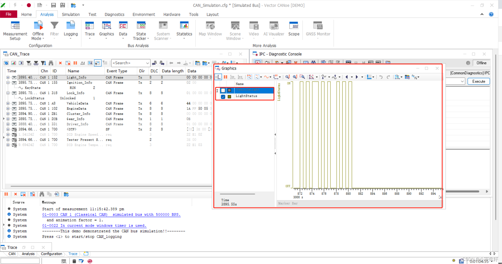Click the Execute button in the Diagnostic Console
The height and width of the screenshot is (264, 502).
point(479,81)
